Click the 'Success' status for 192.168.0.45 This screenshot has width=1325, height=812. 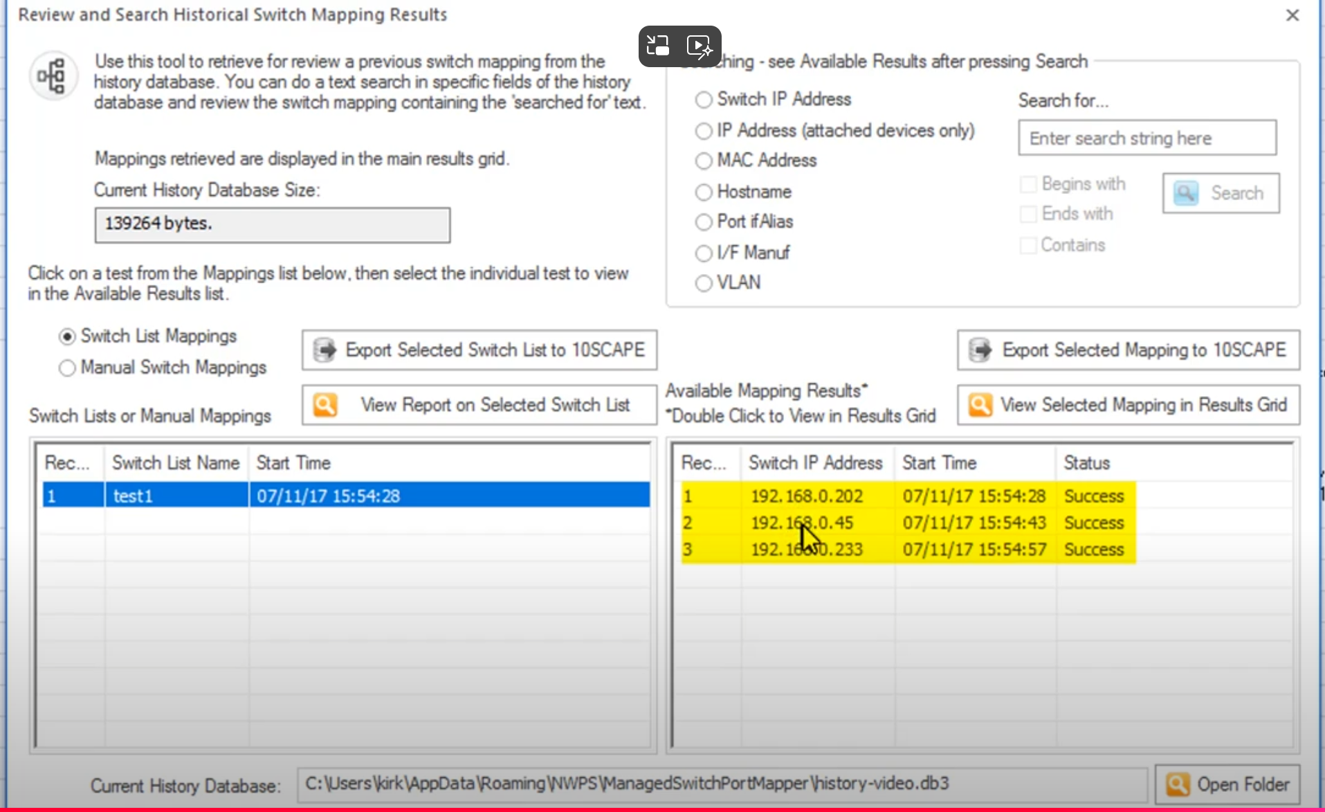point(1094,523)
